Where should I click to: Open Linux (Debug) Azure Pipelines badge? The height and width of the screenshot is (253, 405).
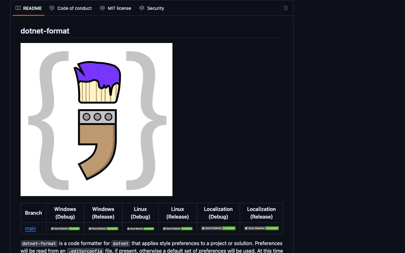coord(140,228)
